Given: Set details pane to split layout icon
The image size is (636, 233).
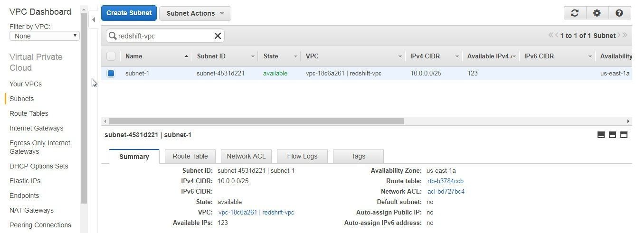Looking at the screenshot, I should (612, 135).
